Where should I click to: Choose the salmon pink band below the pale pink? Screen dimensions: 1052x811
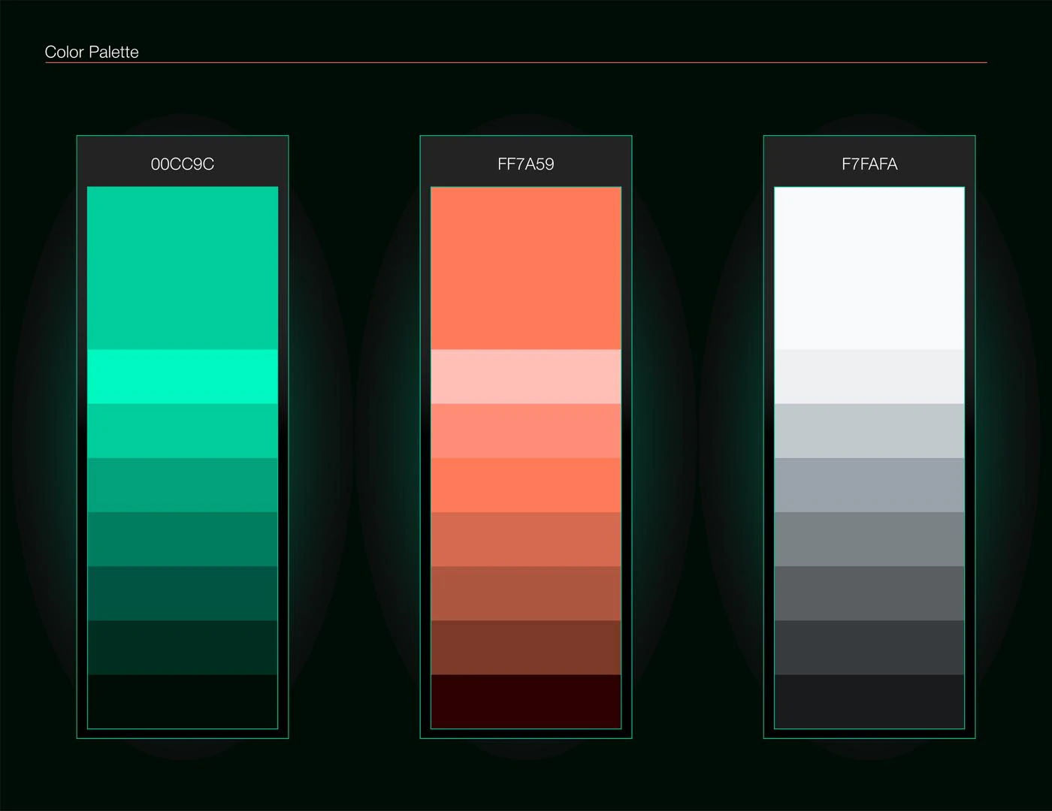pos(526,431)
